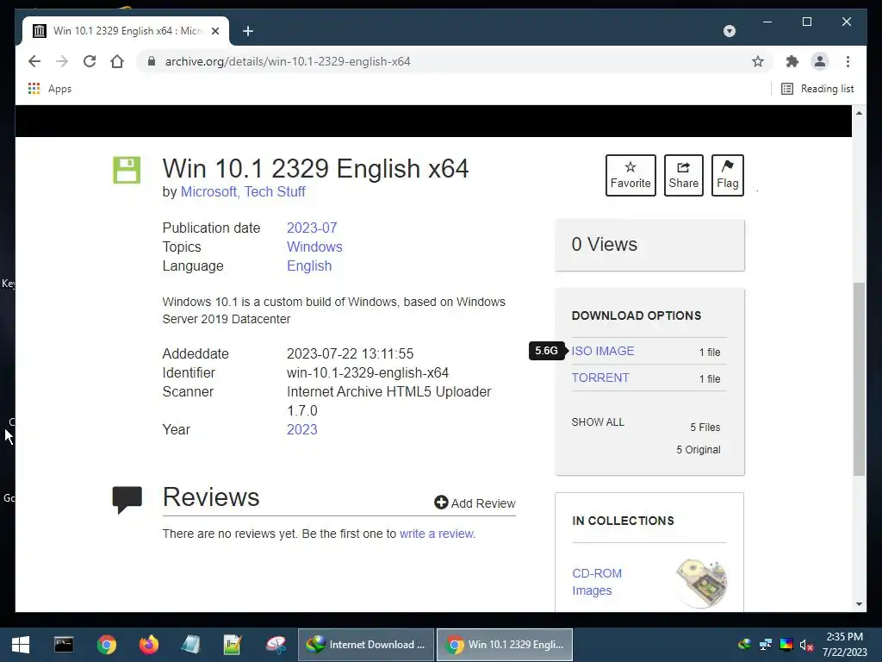This screenshot has height=662, width=882.
Task: Click the page scrollbar thumb
Action: [859, 378]
